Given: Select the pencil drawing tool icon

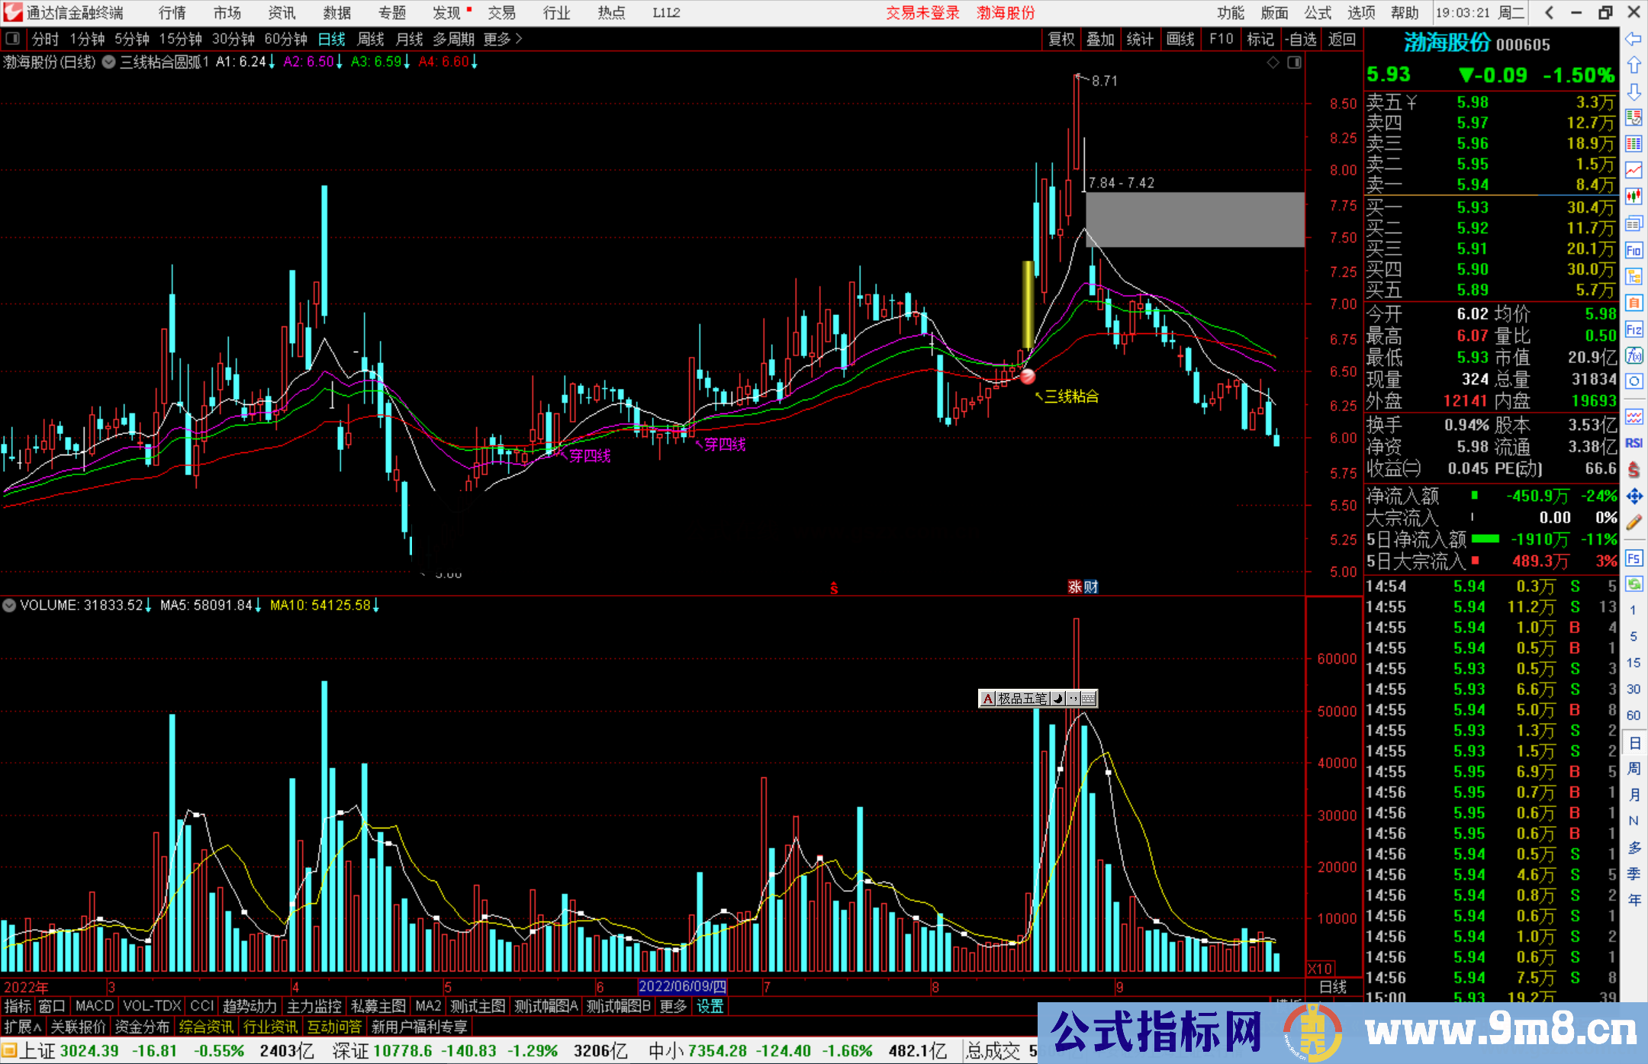Looking at the screenshot, I should pos(1634,522).
